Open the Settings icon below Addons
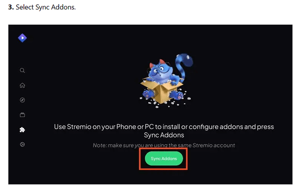The image size is (294, 190). click(22, 144)
